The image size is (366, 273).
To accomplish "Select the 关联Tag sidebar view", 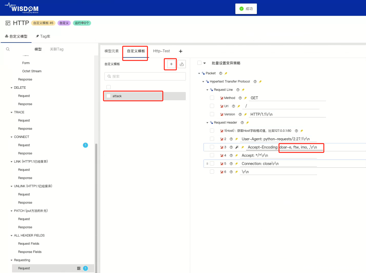I will [57, 49].
